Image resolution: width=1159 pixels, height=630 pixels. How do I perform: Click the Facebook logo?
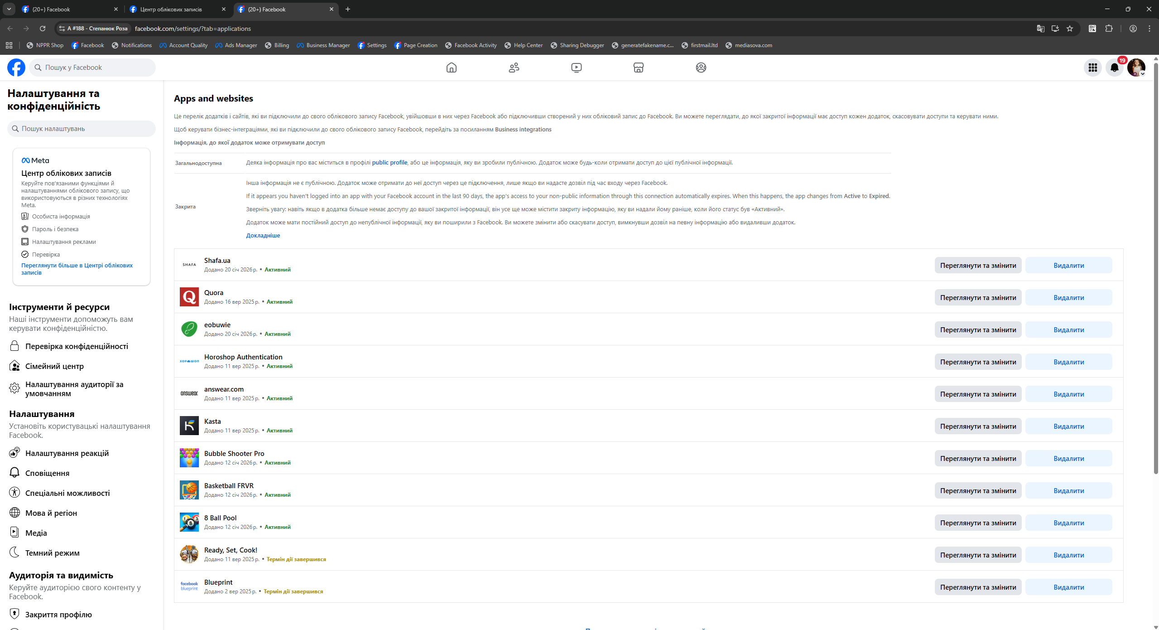(x=16, y=68)
